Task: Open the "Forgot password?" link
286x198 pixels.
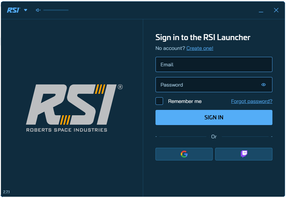Action: (252, 101)
